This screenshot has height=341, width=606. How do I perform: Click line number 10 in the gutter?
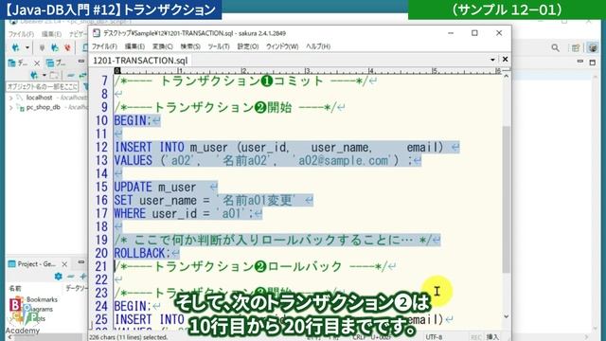(101, 120)
